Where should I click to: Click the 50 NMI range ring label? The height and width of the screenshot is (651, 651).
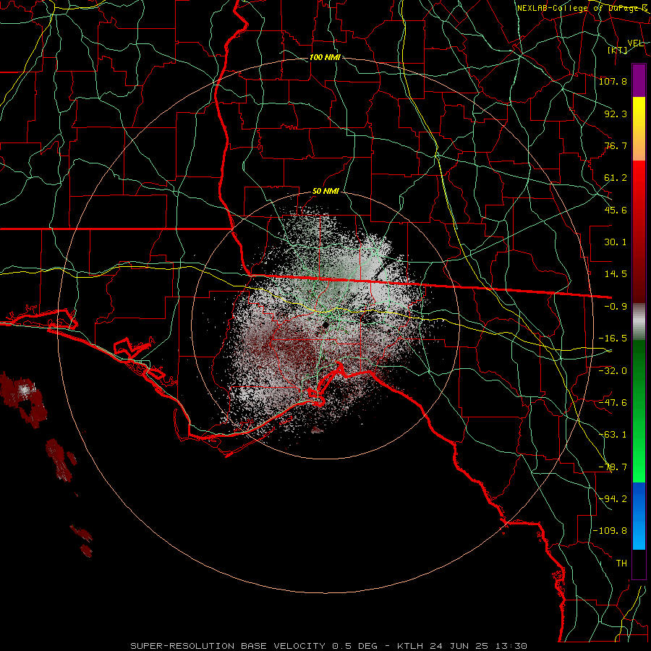click(x=325, y=192)
